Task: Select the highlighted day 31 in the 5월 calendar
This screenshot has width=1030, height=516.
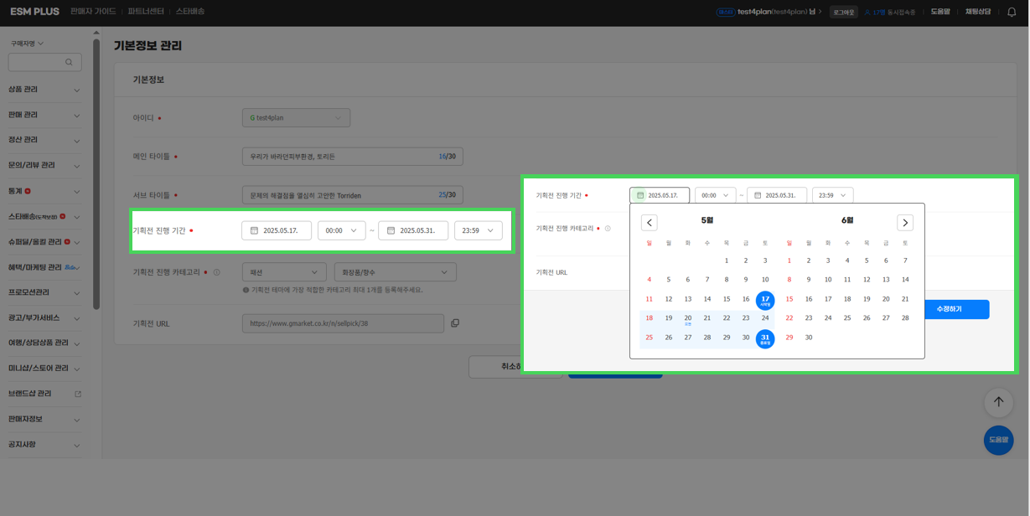Action: pyautogui.click(x=765, y=338)
